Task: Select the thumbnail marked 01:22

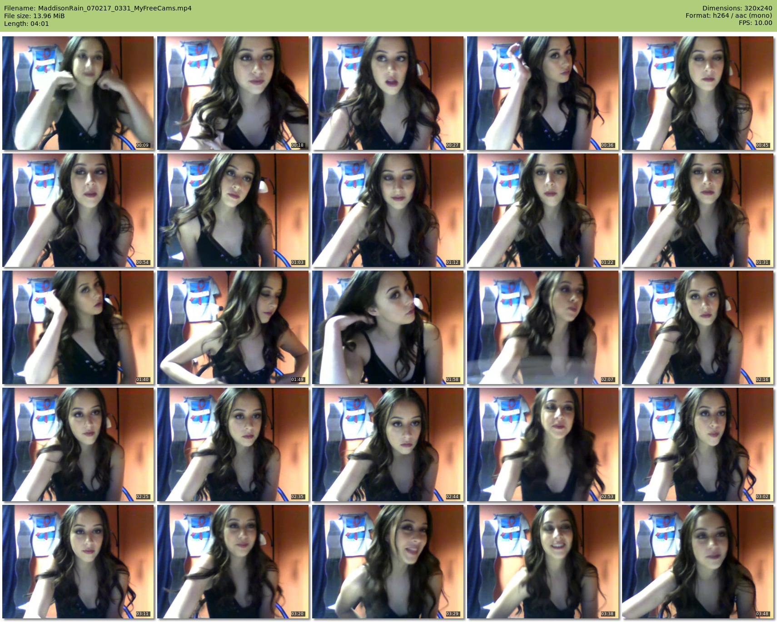Action: (x=543, y=210)
